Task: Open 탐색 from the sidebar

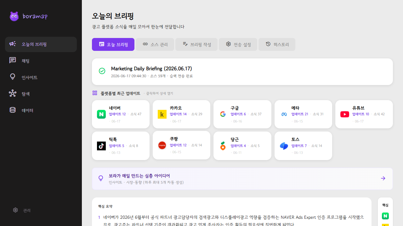Action: [41, 94]
